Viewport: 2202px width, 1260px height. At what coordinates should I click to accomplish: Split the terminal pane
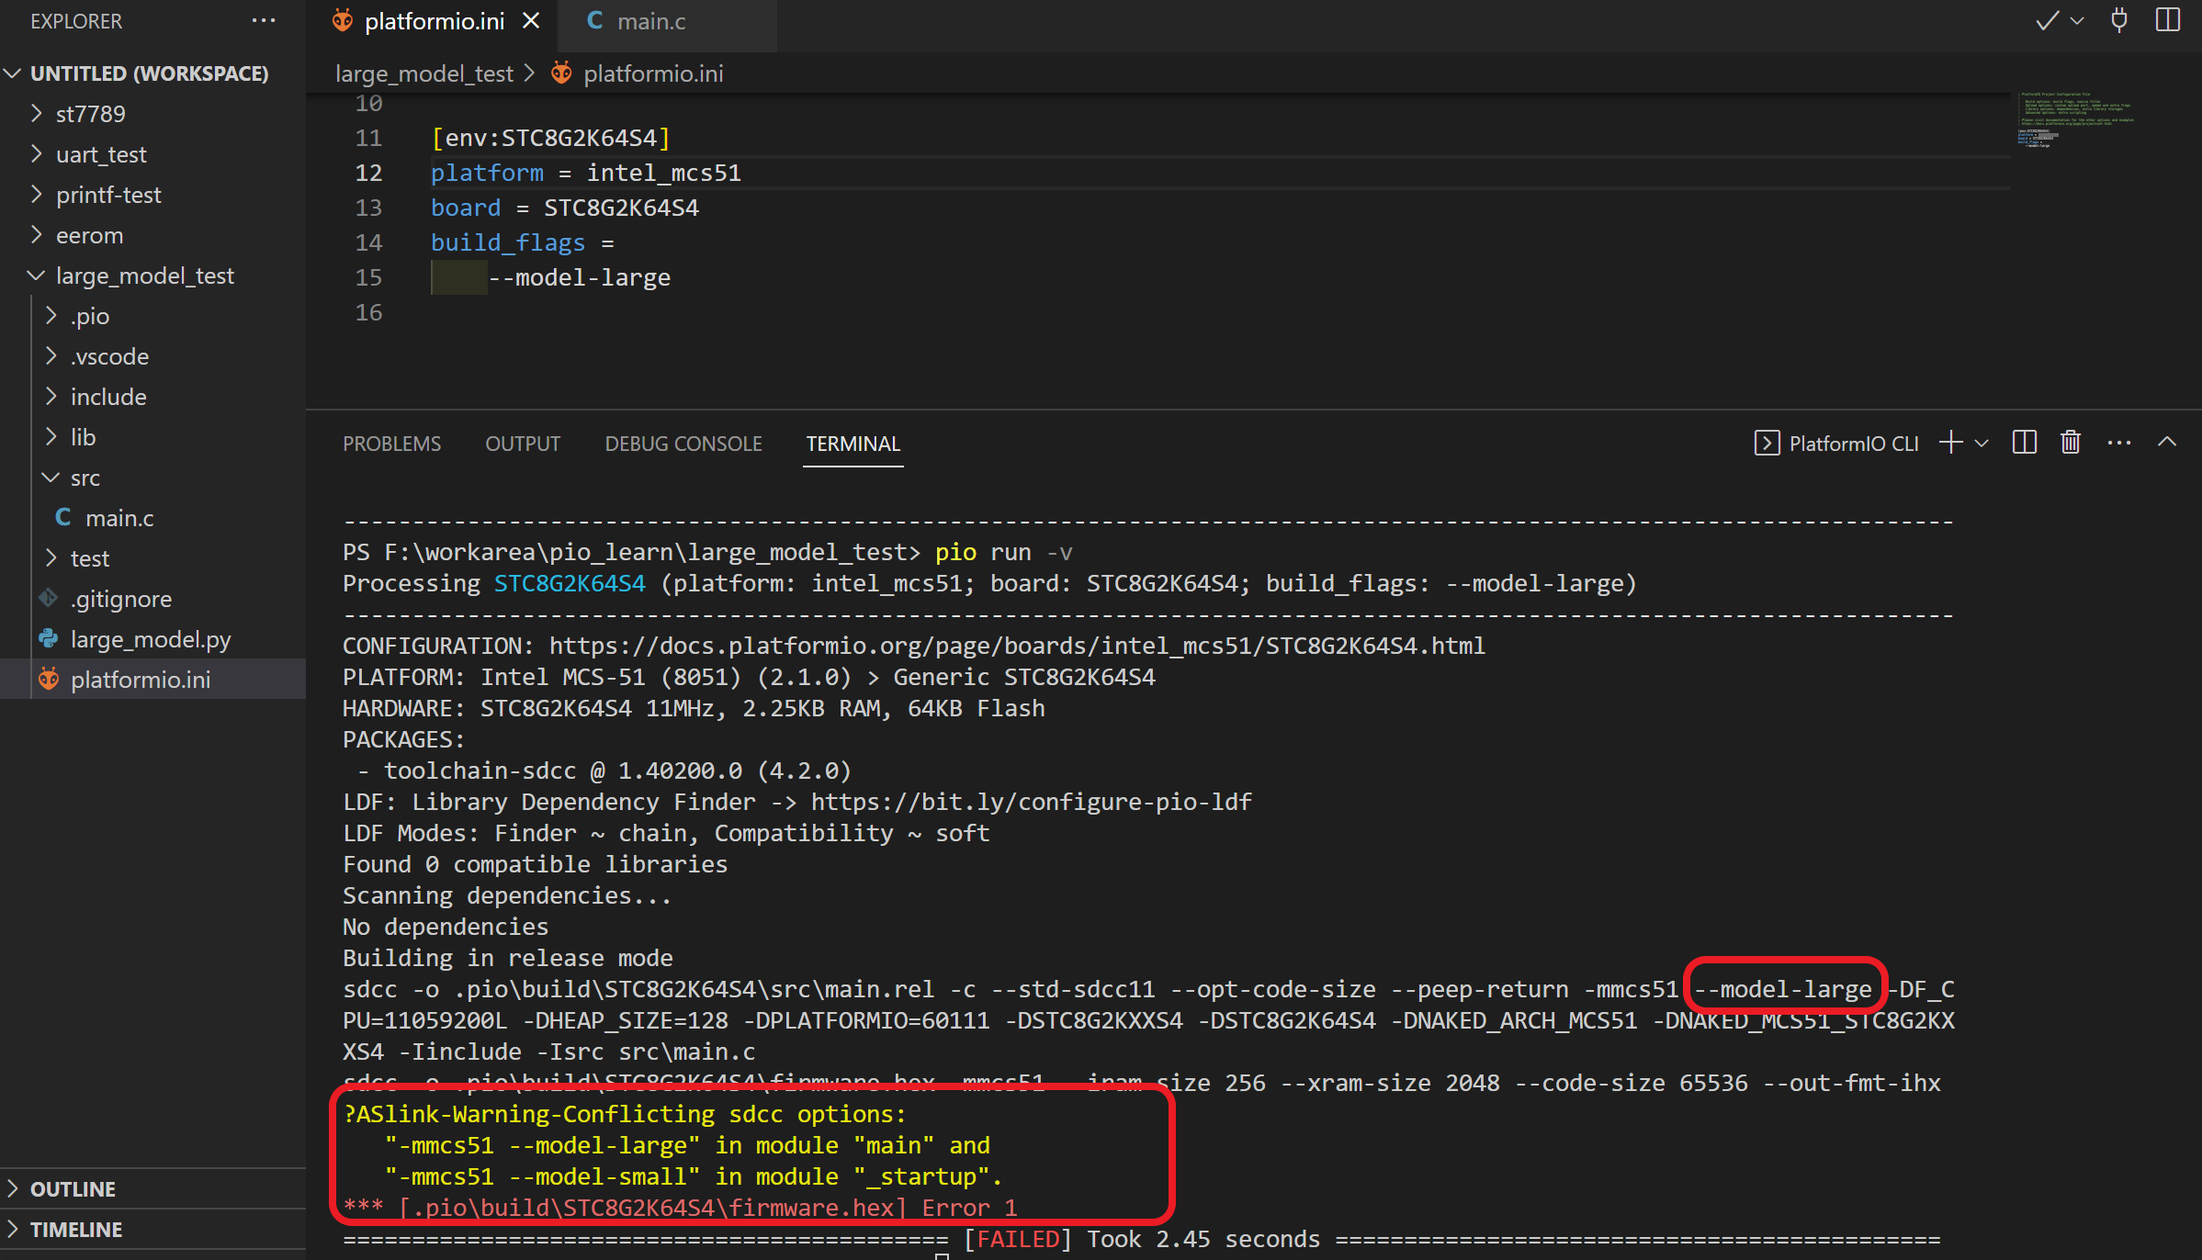click(2025, 443)
